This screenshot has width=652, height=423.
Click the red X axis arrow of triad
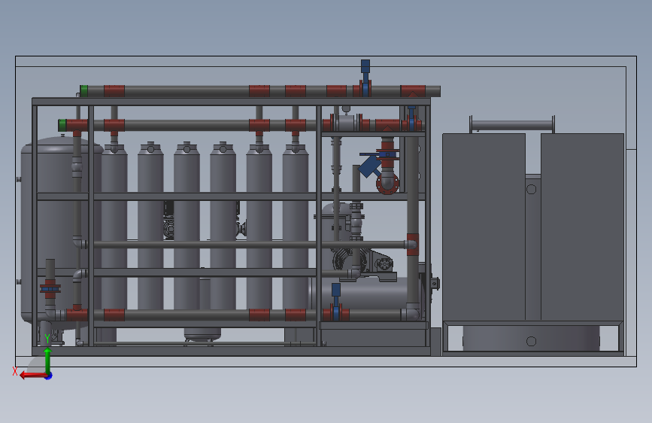click(x=32, y=376)
